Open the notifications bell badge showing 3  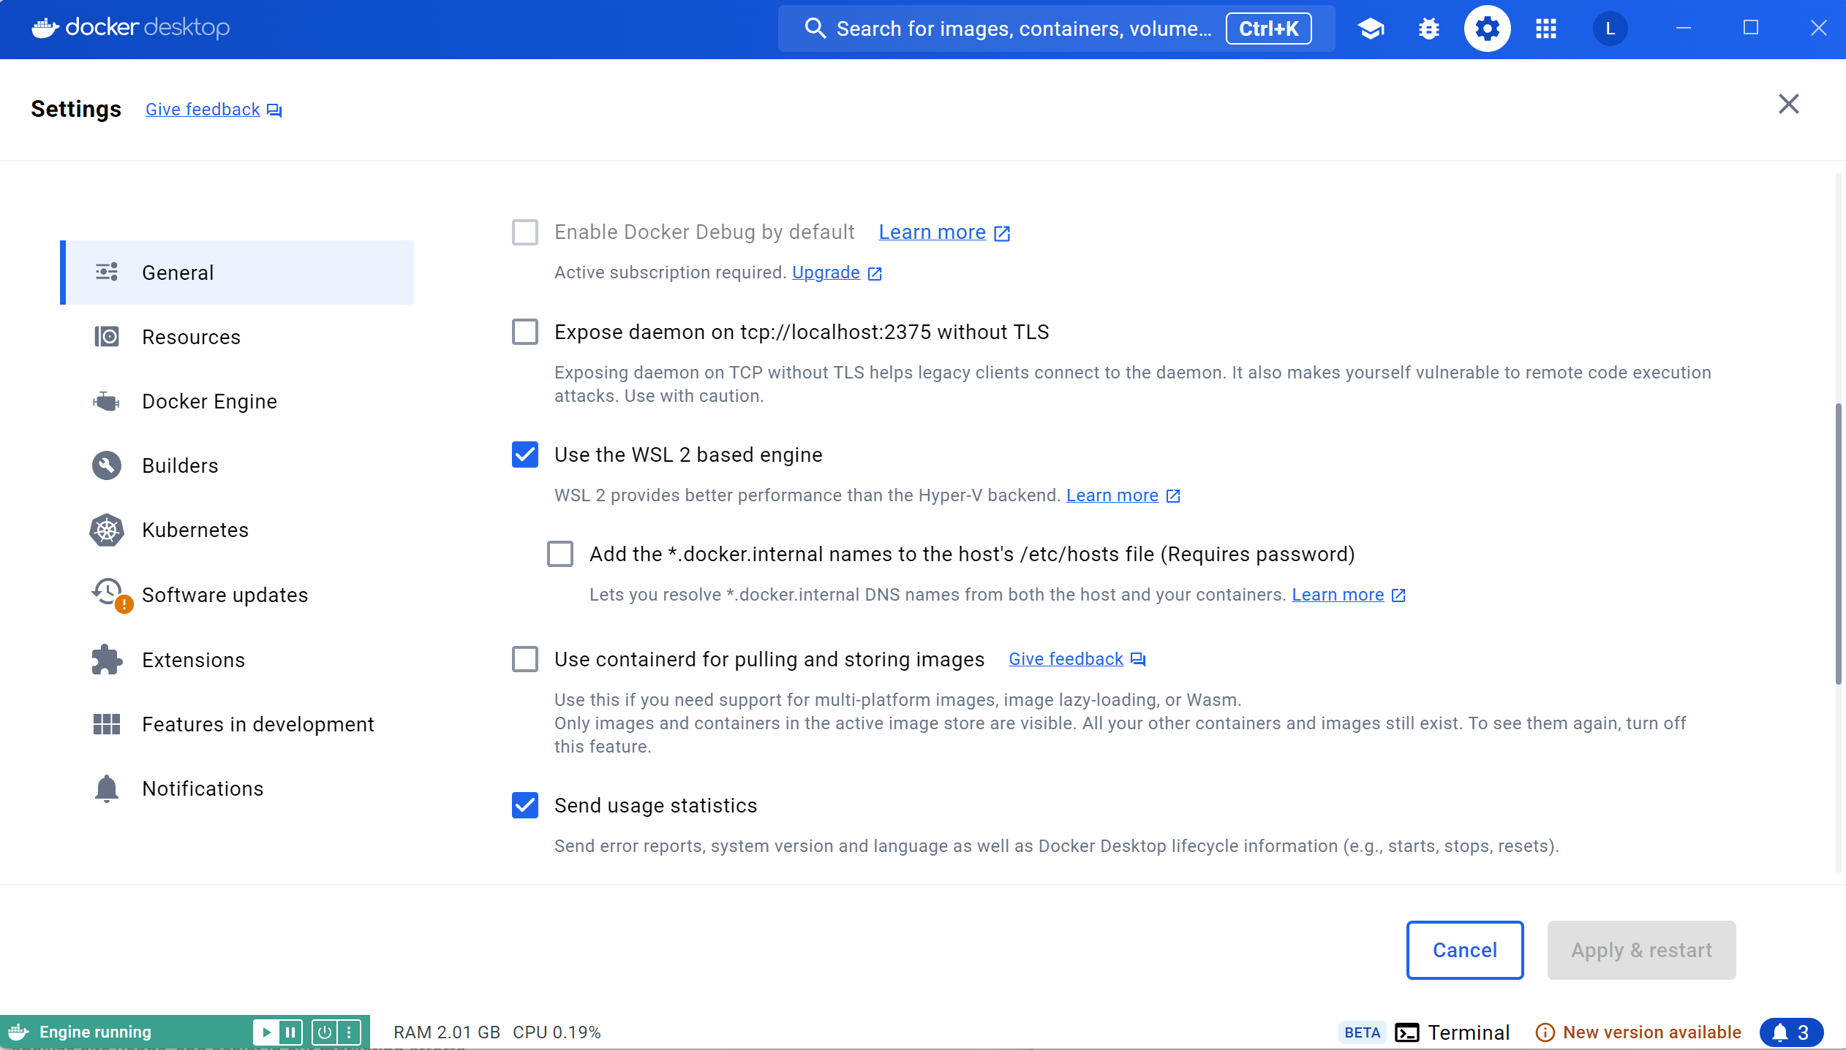[1791, 1032]
